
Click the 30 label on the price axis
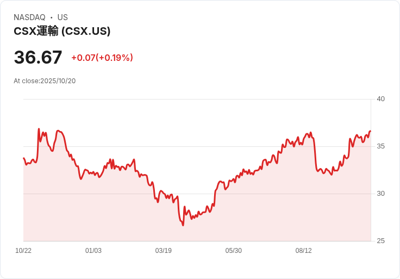tap(380, 194)
